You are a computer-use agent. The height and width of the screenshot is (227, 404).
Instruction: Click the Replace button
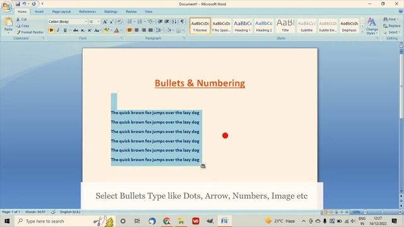coord(392,26)
